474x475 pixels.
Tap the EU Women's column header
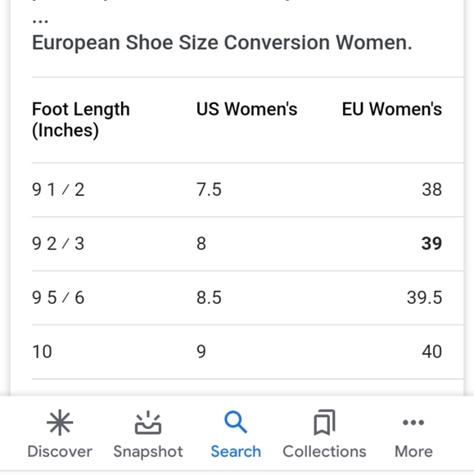pos(392,109)
